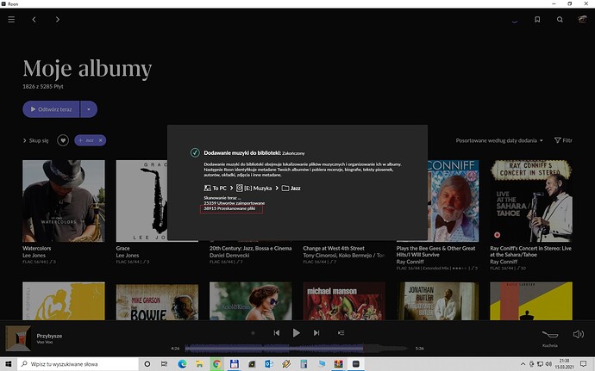Toggle the heart favorites filter
Image resolution: width=595 pixels, height=371 pixels.
(63, 140)
